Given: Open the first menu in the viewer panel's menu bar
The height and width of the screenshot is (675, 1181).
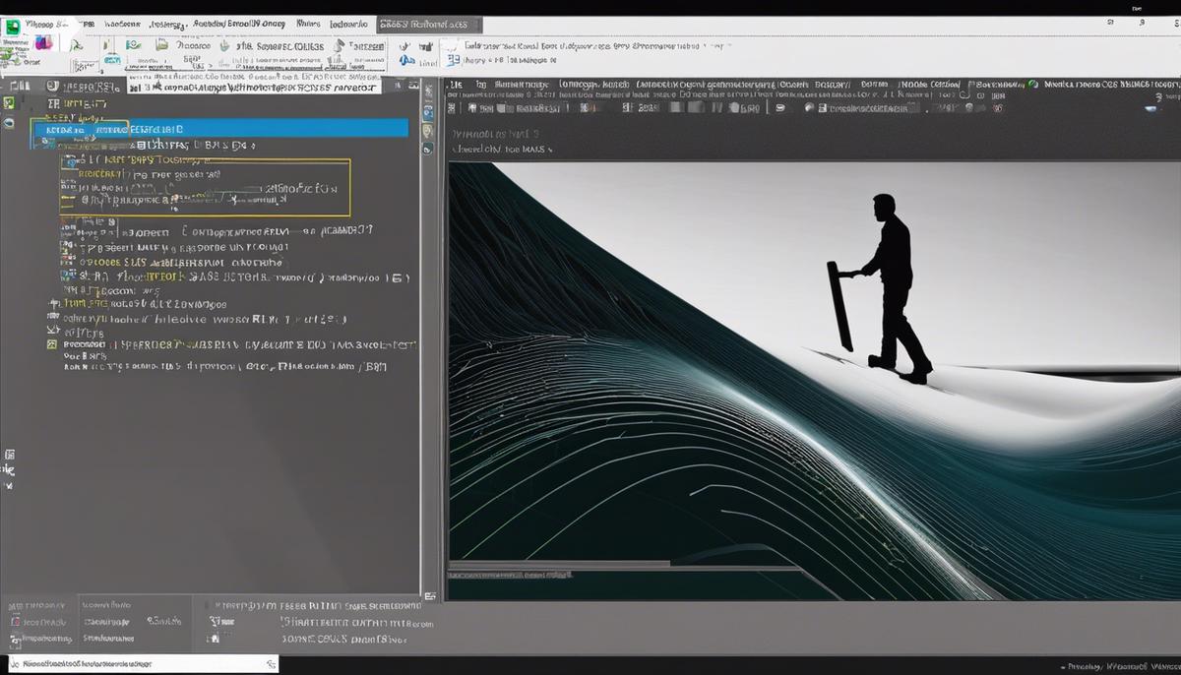Looking at the screenshot, I should [x=456, y=86].
